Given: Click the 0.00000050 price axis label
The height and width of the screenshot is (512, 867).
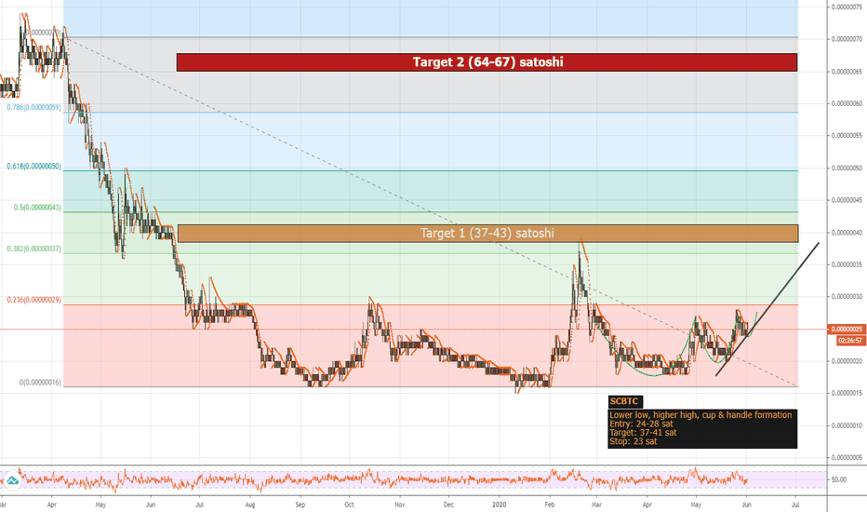Looking at the screenshot, I should pos(847,168).
